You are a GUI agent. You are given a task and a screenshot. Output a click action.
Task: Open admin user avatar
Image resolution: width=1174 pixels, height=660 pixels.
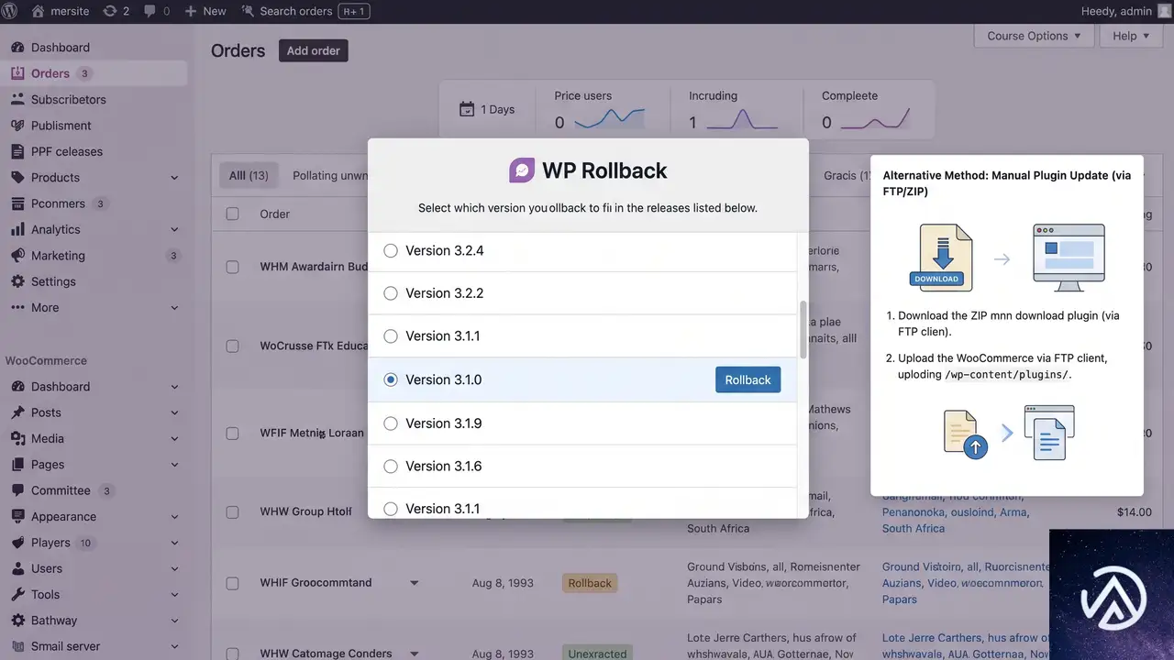click(1165, 11)
